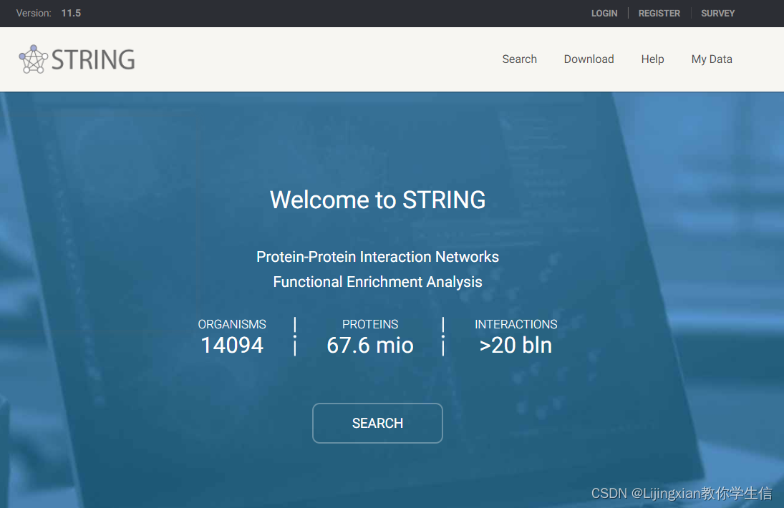Image resolution: width=784 pixels, height=508 pixels.
Task: Open the LOGIN link
Action: [604, 14]
